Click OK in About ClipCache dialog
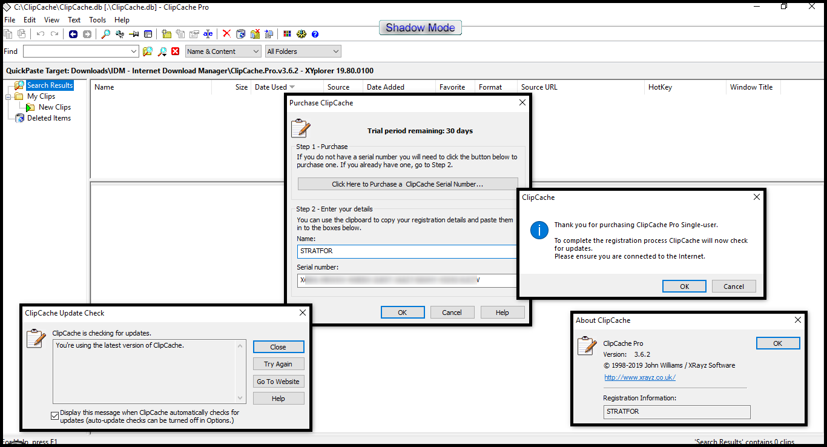827x447 pixels. 778,343
